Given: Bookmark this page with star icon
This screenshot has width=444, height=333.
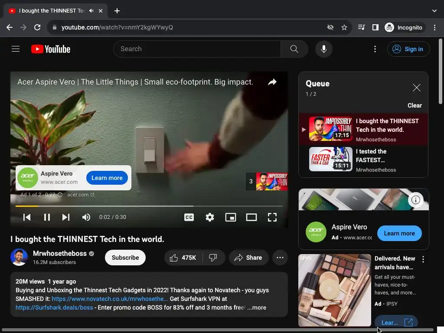Looking at the screenshot, I should point(344,27).
